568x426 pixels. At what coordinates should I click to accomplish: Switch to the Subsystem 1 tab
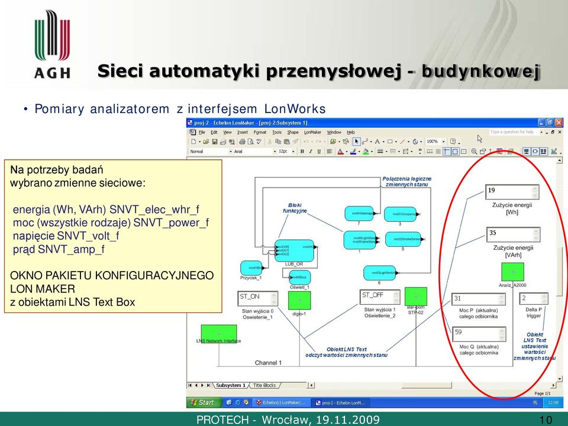click(x=231, y=385)
